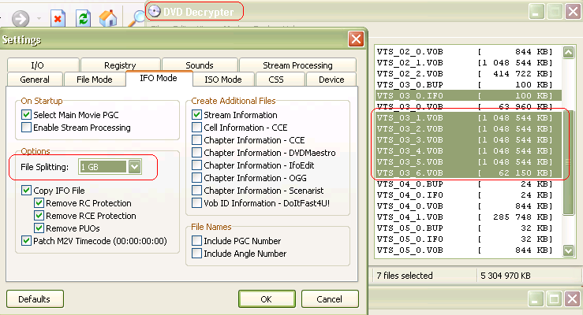The image size is (583, 315).
Task: Close the DVD Decrypter window
Action: coord(573,12)
